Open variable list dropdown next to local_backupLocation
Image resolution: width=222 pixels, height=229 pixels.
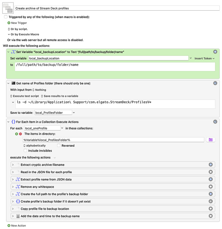(190, 58)
